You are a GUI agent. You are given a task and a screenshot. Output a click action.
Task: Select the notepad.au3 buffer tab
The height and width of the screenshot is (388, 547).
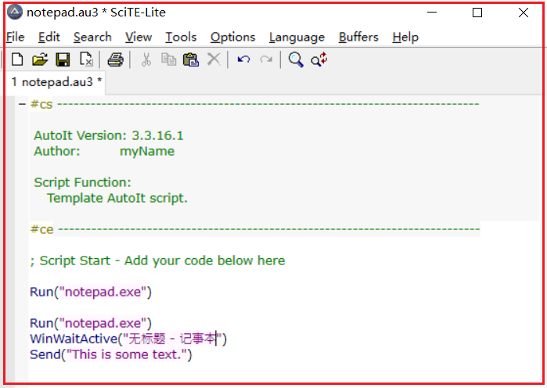pyautogui.click(x=56, y=82)
